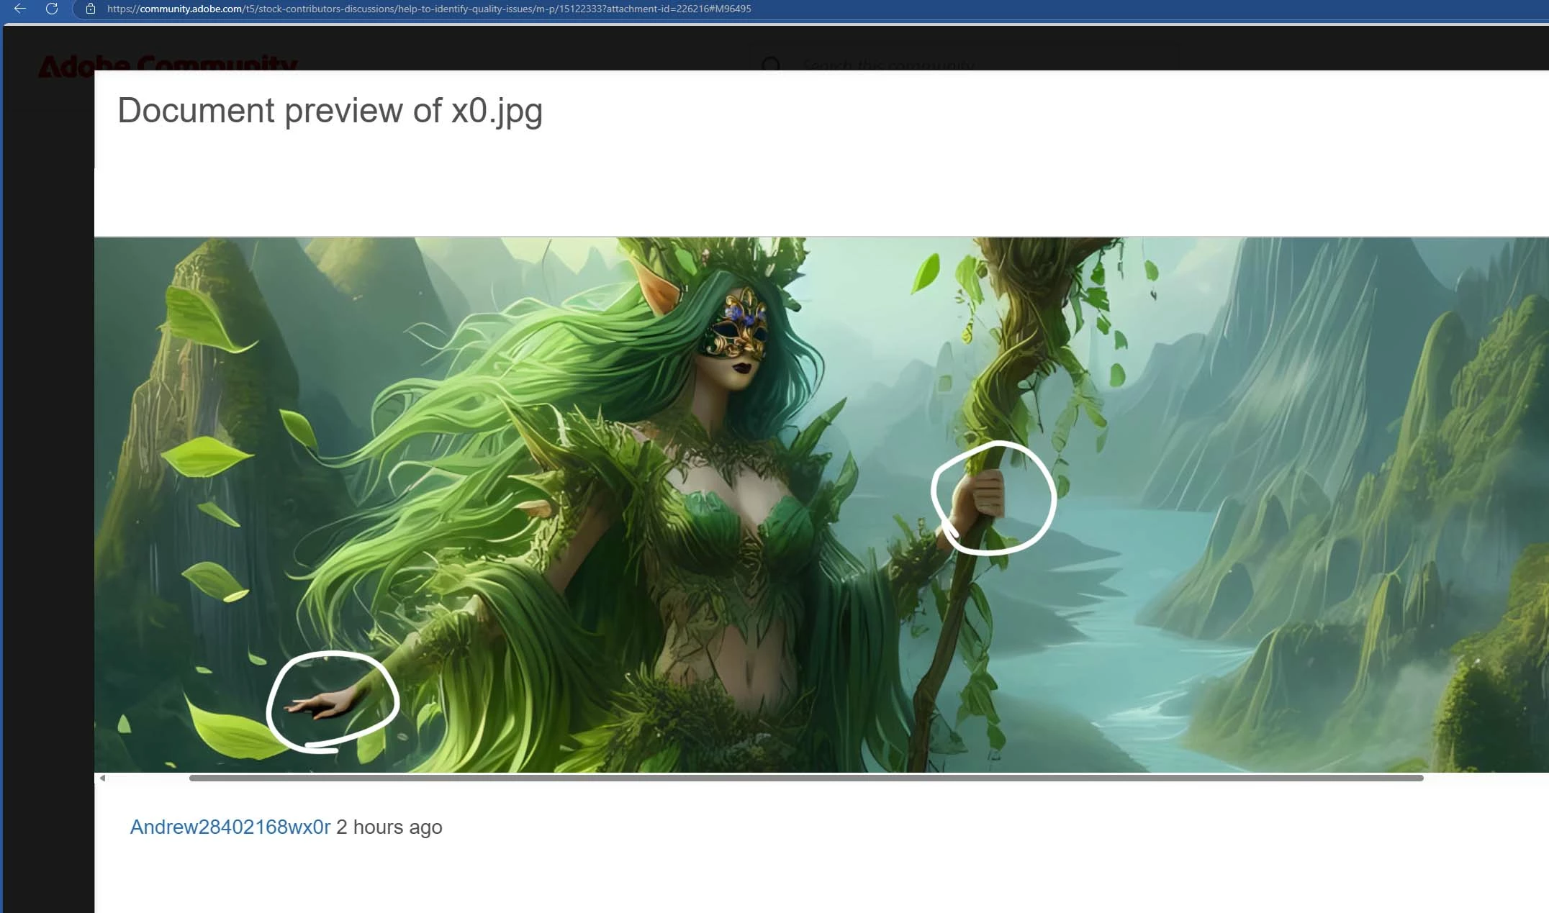This screenshot has width=1549, height=913.
Task: Click the scrollbar left arrow
Action: click(102, 778)
